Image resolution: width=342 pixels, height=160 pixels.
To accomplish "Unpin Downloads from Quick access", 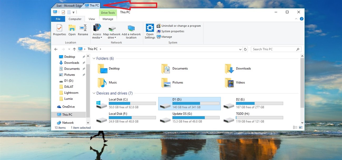I will (84, 63).
